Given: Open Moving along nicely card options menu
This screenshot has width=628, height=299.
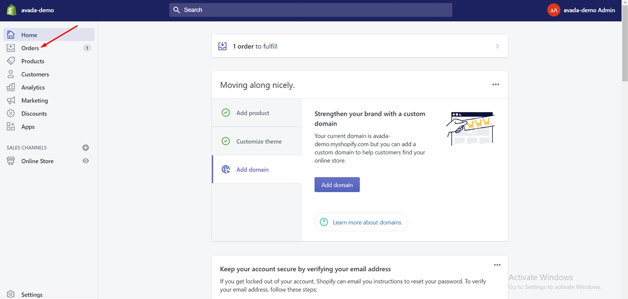Looking at the screenshot, I should 496,85.
